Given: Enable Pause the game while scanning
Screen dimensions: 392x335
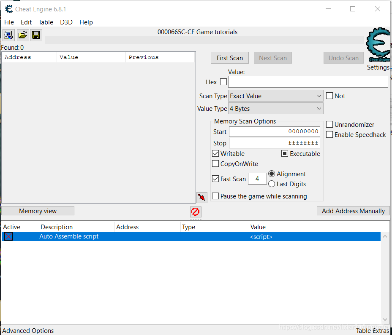Looking at the screenshot, I should (215, 196).
